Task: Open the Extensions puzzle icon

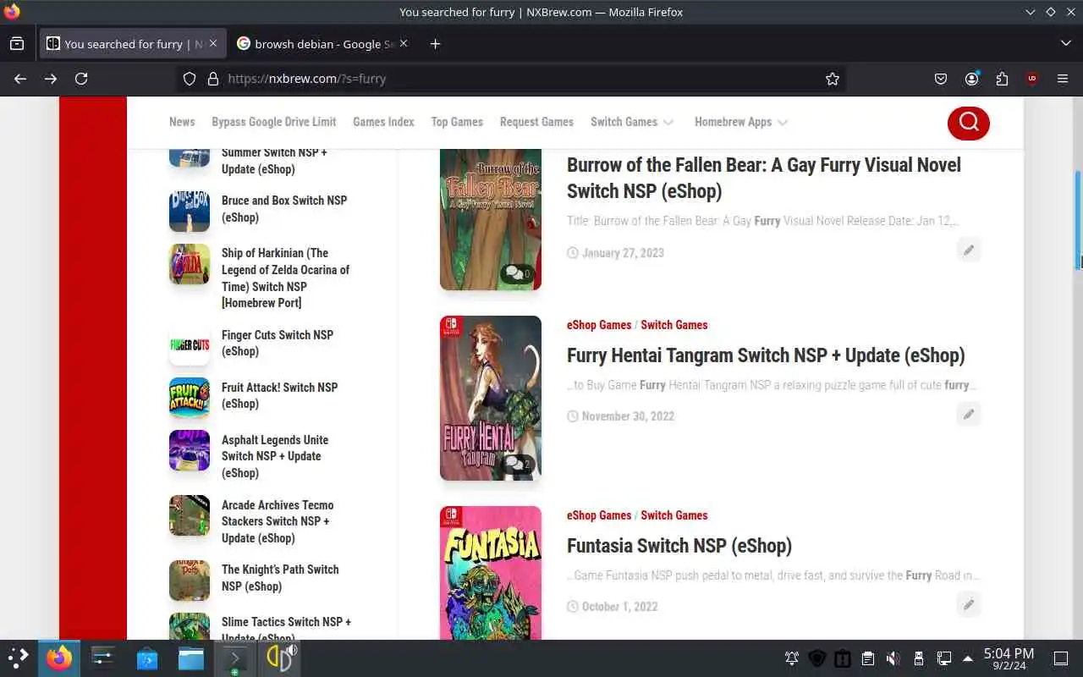Action: coord(1002,79)
